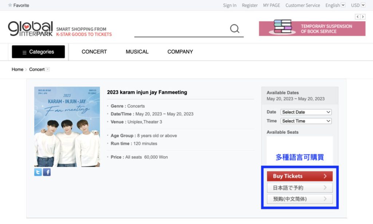The height and width of the screenshot is (224, 373).
Task: Go to the MUSICAL menu
Action: pyautogui.click(x=137, y=52)
